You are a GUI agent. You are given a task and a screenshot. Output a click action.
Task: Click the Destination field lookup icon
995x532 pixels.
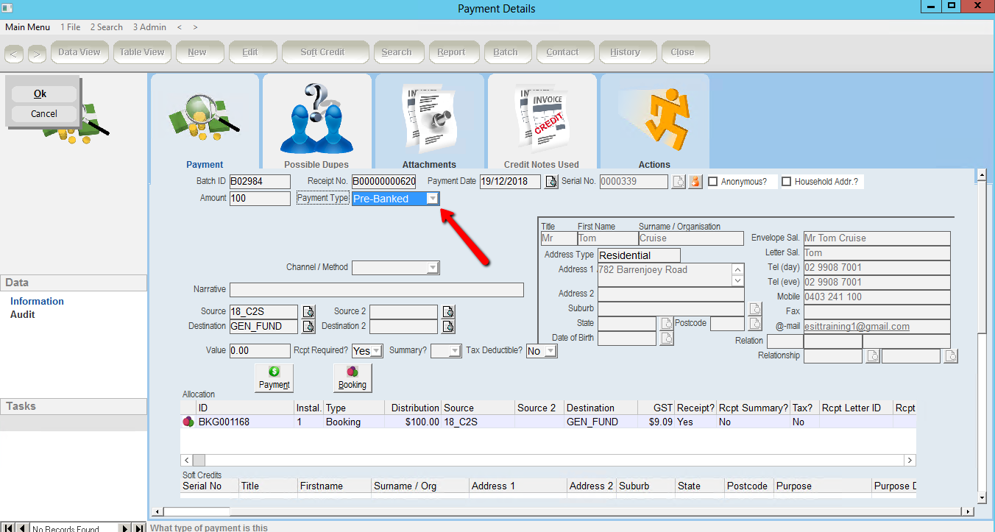[x=308, y=326]
